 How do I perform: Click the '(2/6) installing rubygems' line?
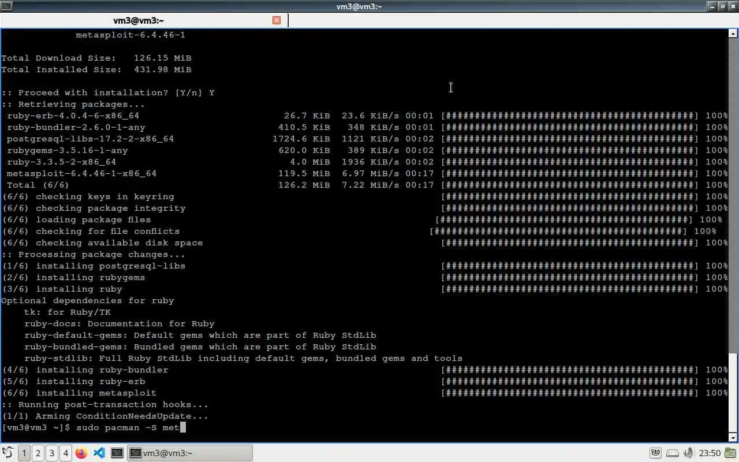(365, 277)
